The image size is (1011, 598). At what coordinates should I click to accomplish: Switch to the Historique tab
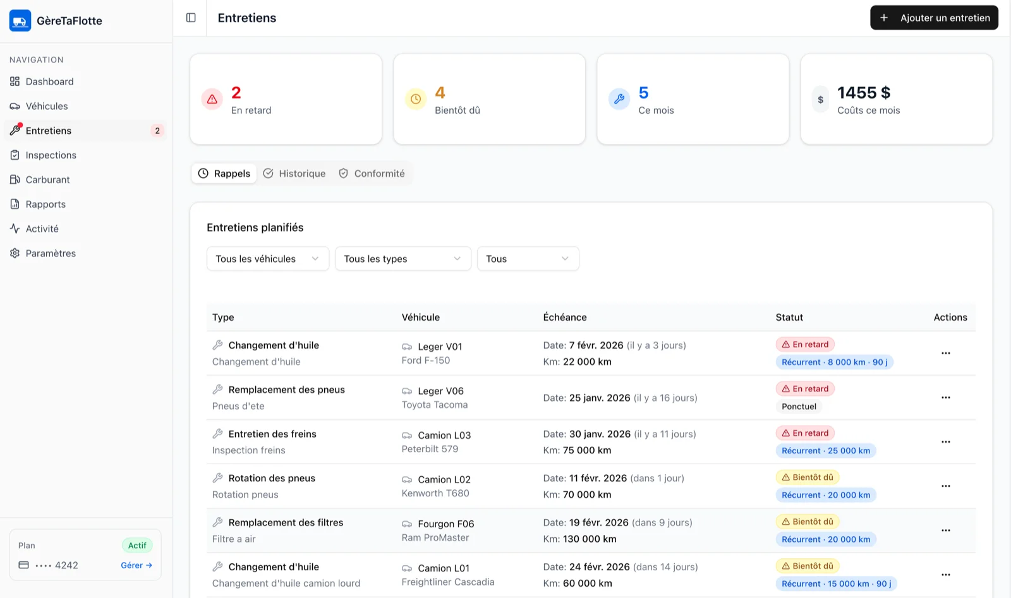tap(294, 174)
